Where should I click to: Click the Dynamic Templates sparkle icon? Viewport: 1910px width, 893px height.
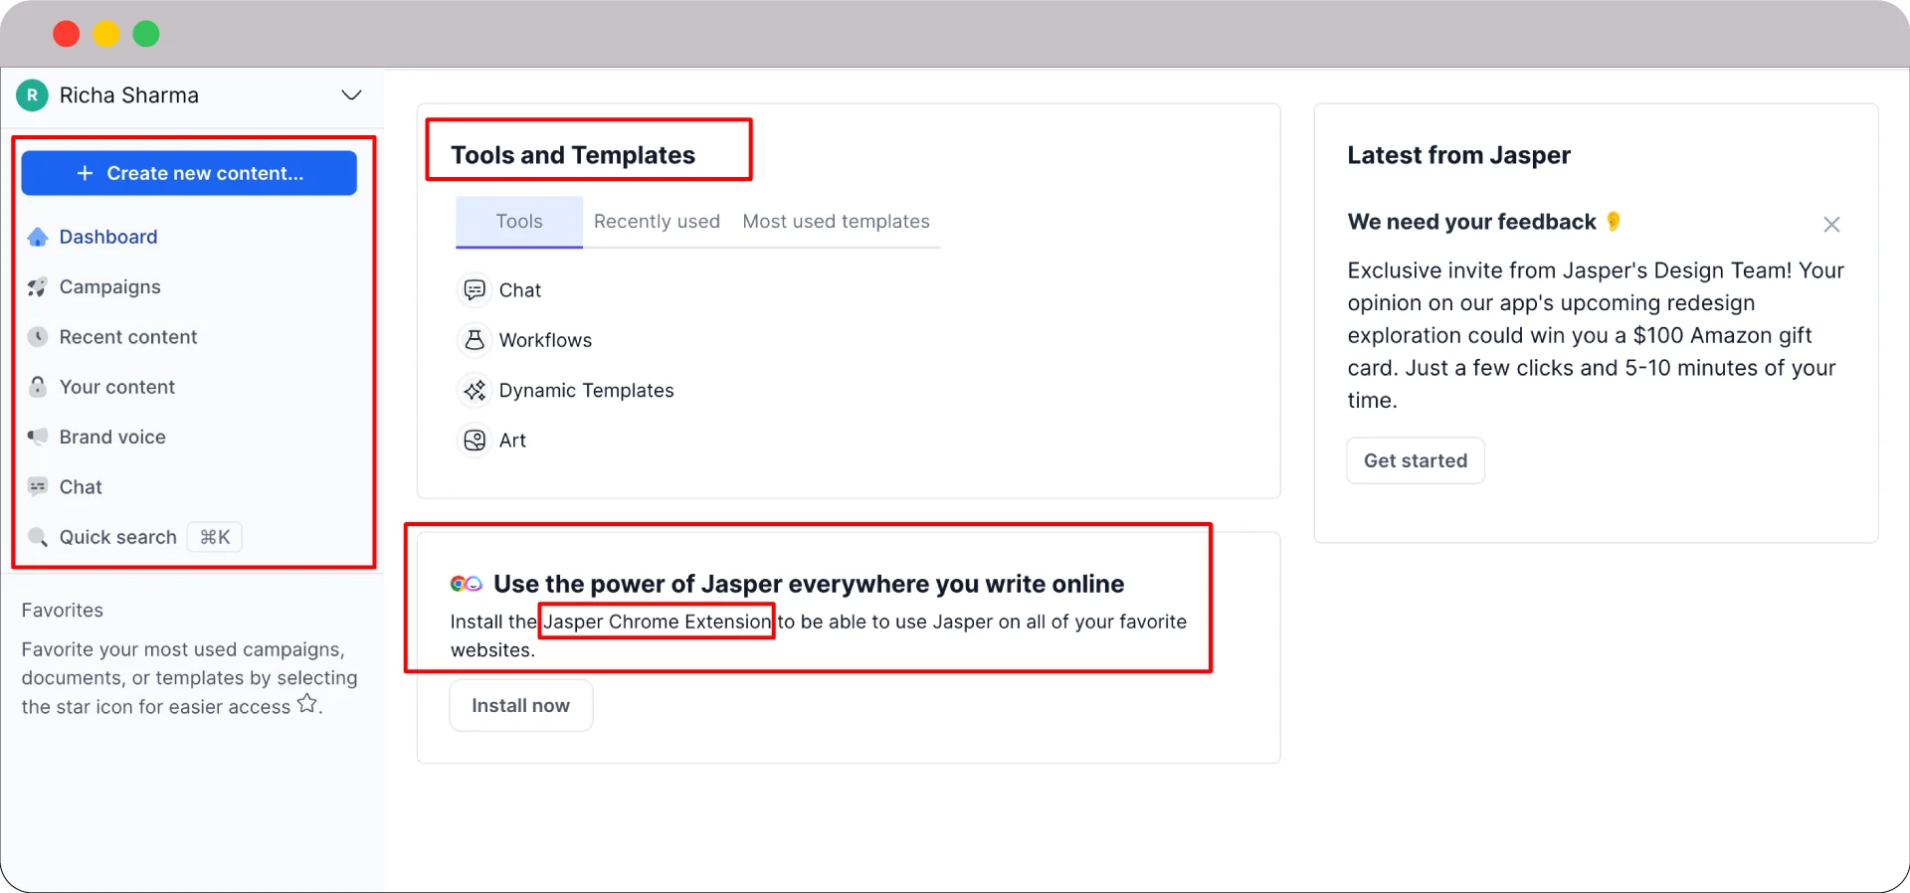coord(475,390)
